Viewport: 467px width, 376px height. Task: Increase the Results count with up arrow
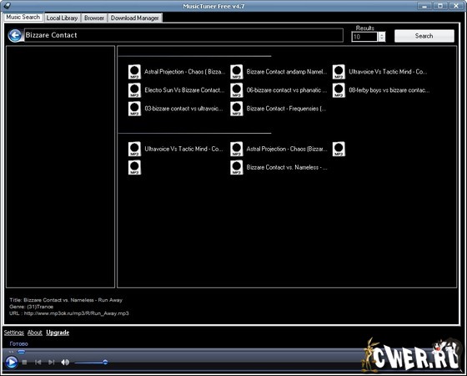click(x=382, y=34)
